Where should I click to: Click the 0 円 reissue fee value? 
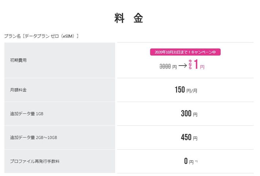pyautogui.click(x=188, y=161)
